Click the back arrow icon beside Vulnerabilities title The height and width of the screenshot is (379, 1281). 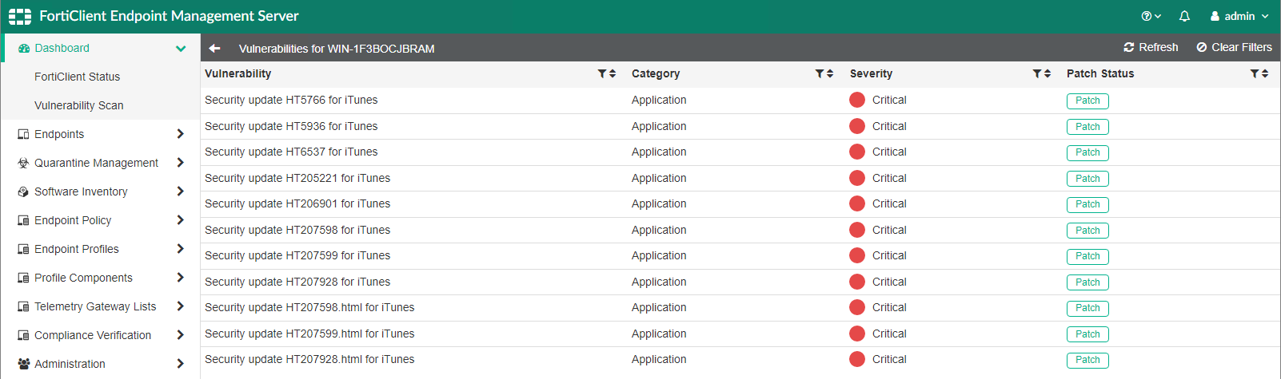(214, 49)
